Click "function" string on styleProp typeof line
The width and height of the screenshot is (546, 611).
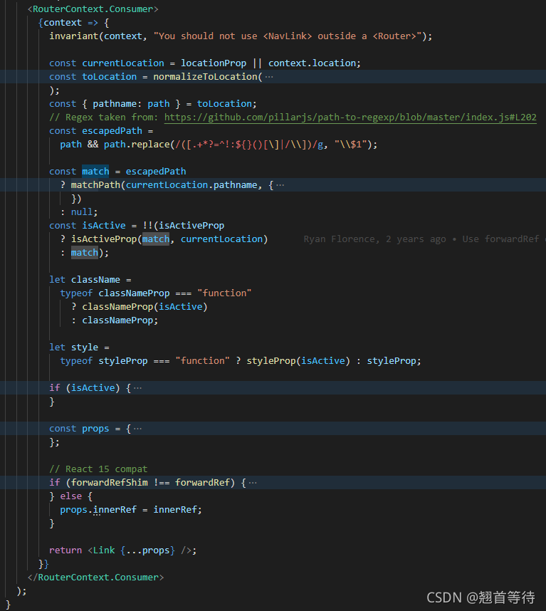pos(202,361)
